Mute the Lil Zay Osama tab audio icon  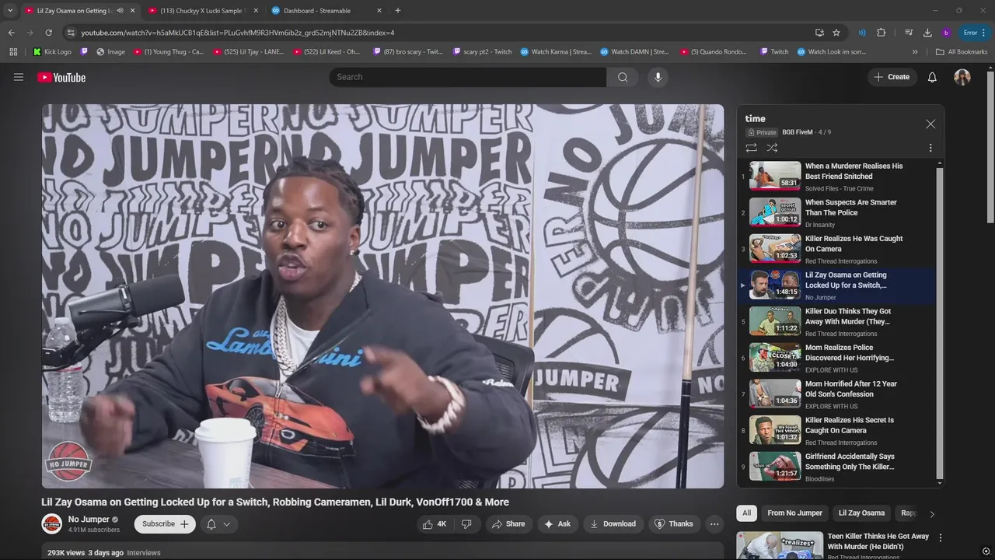coord(120,11)
